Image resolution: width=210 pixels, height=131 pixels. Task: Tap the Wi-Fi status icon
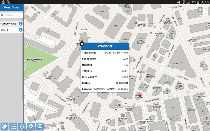coord(184,2)
